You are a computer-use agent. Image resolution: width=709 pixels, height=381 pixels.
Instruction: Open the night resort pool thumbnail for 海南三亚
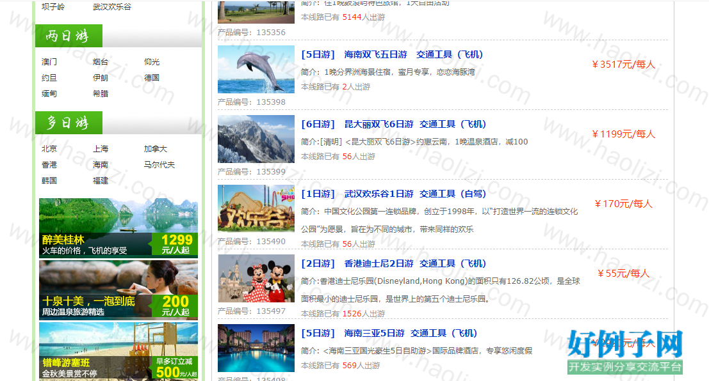click(256, 348)
